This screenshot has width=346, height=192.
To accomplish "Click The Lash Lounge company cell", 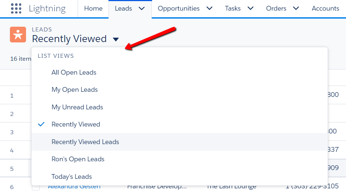I will [x=231, y=187].
